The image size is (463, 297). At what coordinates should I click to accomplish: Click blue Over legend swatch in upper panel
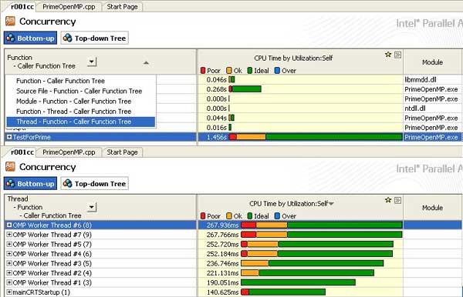pyautogui.click(x=277, y=71)
